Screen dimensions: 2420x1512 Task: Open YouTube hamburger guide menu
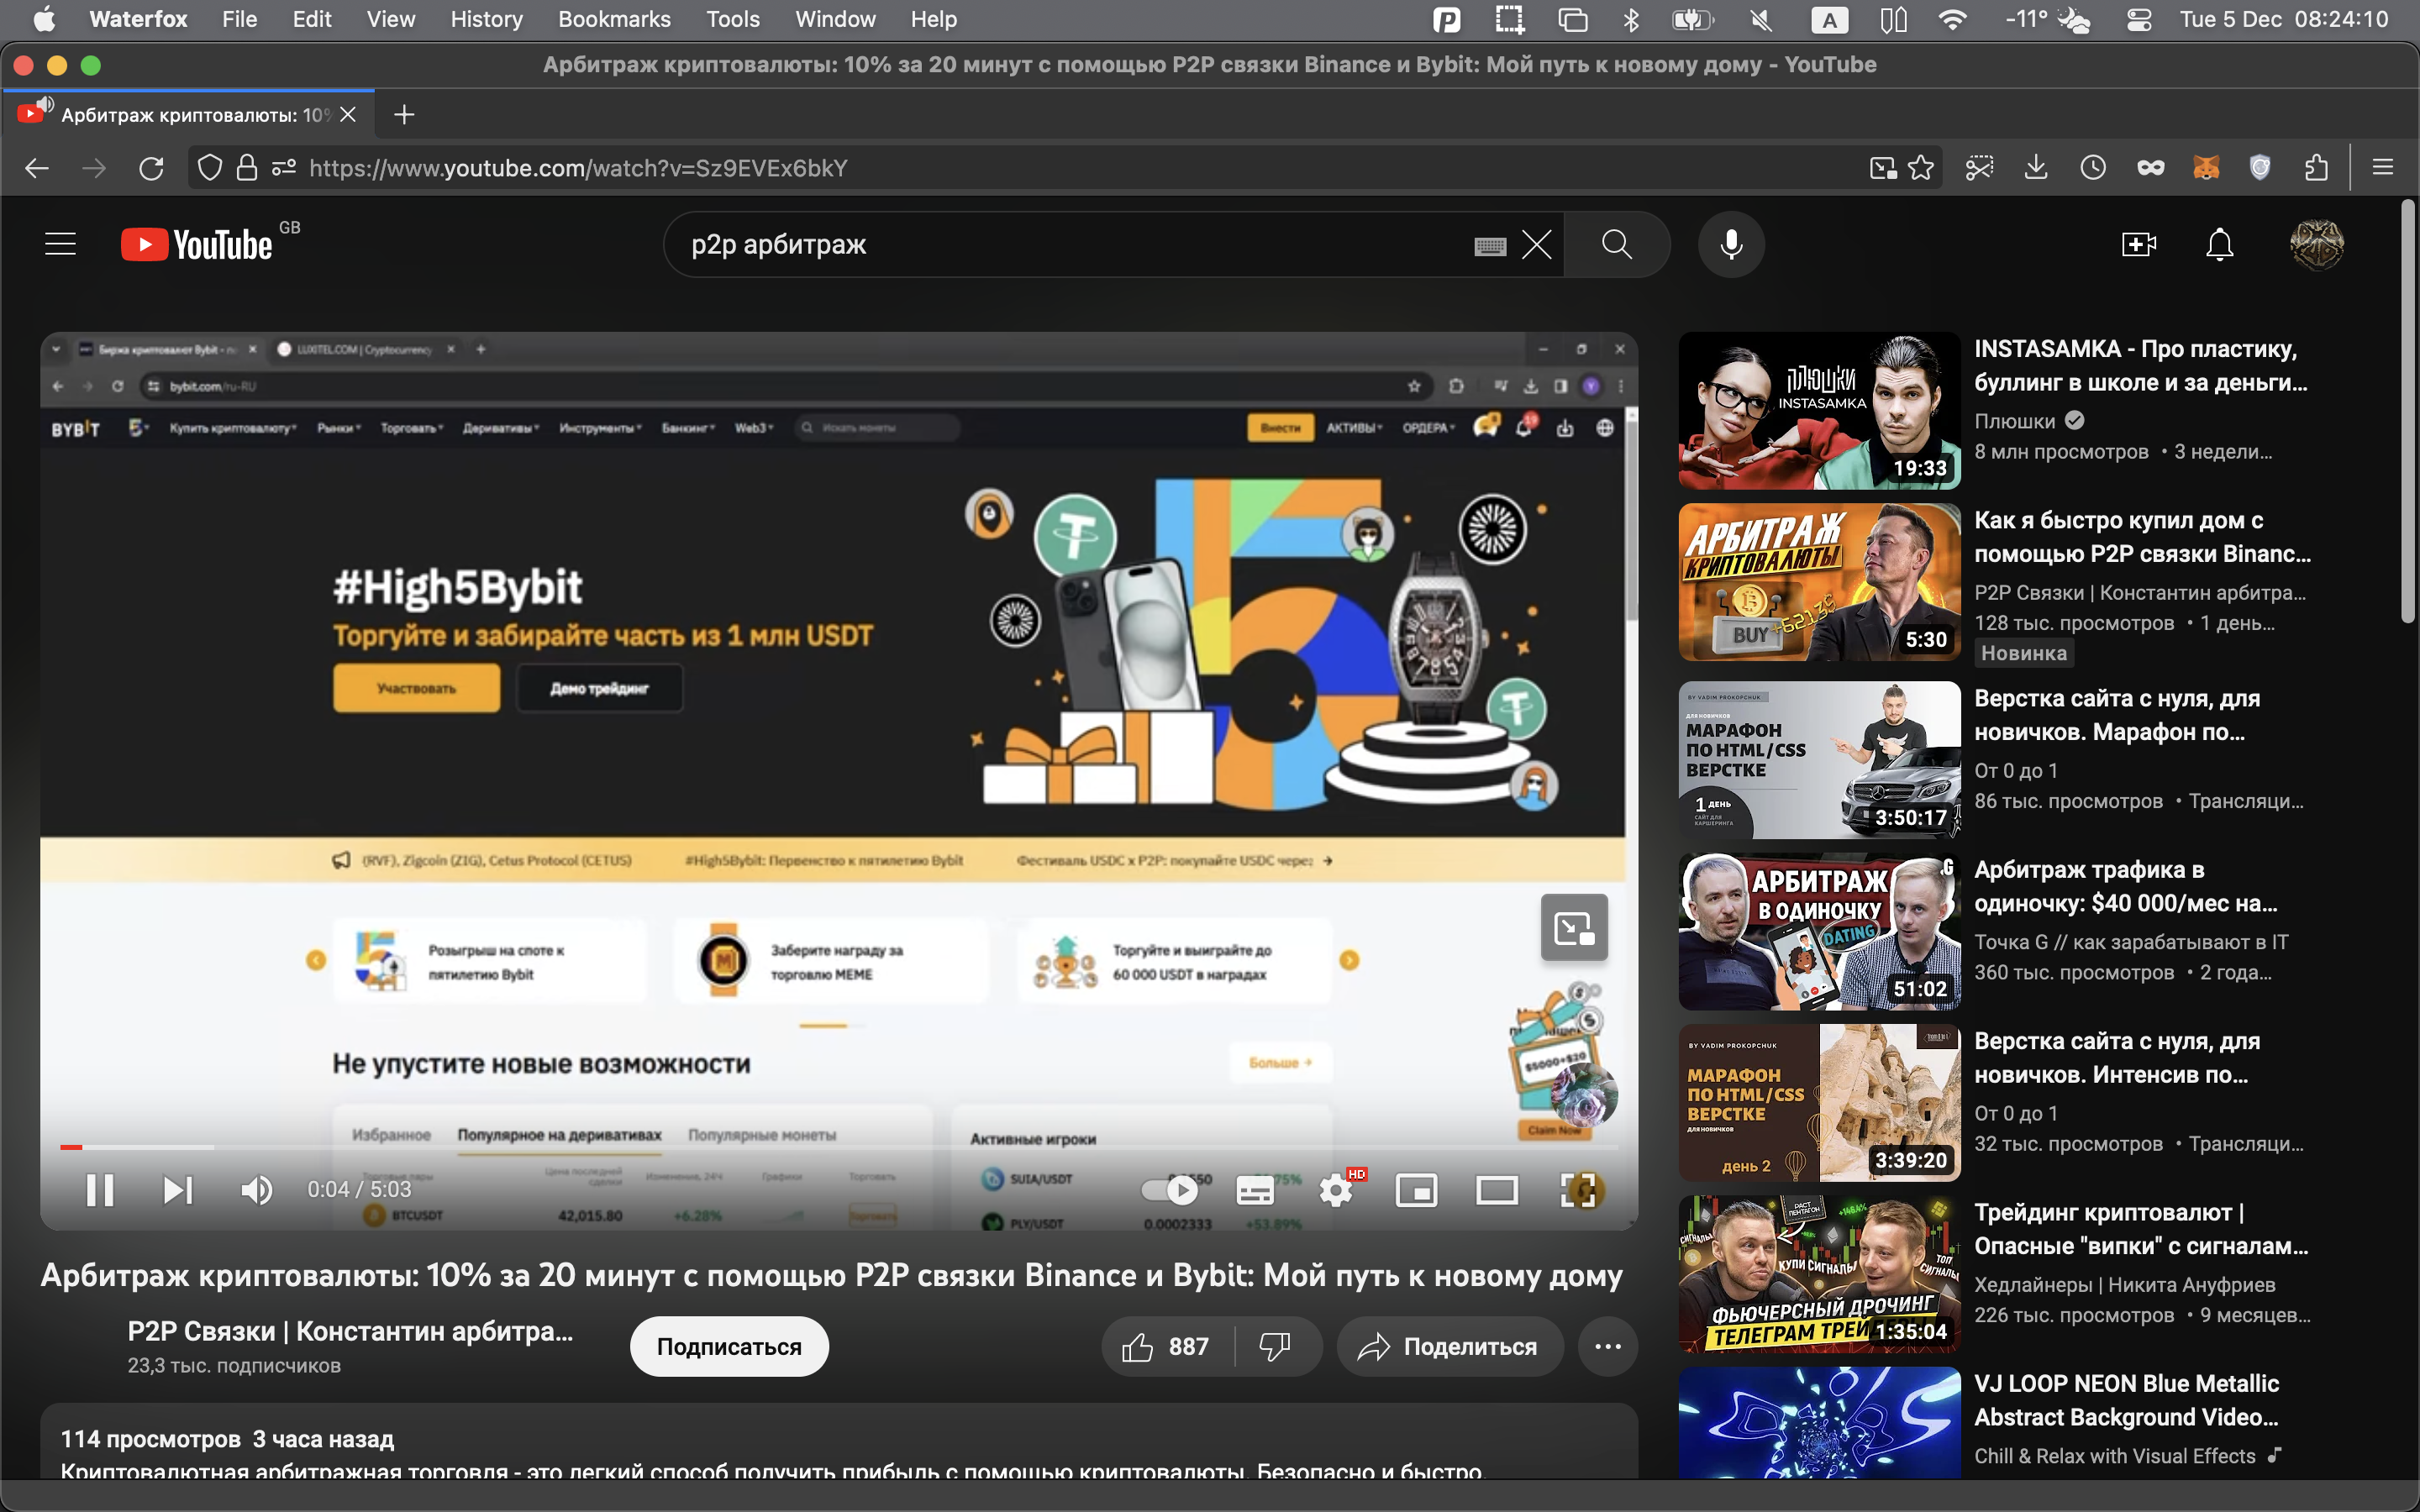pos(61,244)
